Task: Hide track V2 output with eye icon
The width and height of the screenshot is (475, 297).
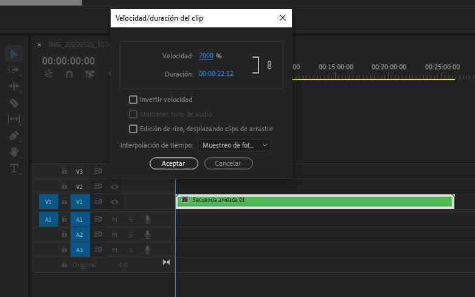Action: 114,187
